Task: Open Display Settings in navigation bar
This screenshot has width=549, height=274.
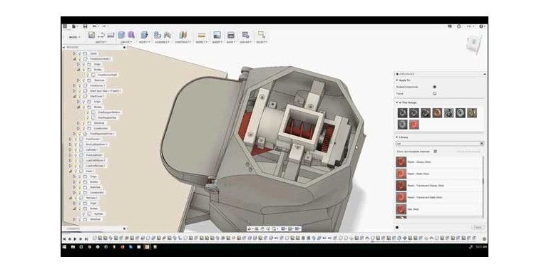Action: 283,228
